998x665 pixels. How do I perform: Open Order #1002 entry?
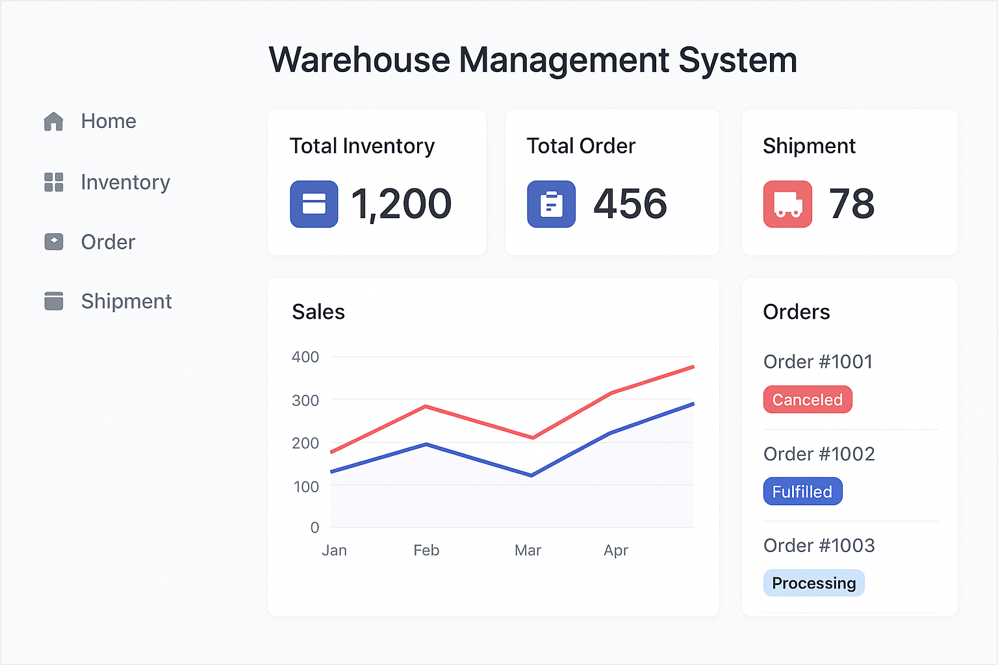[x=819, y=454]
